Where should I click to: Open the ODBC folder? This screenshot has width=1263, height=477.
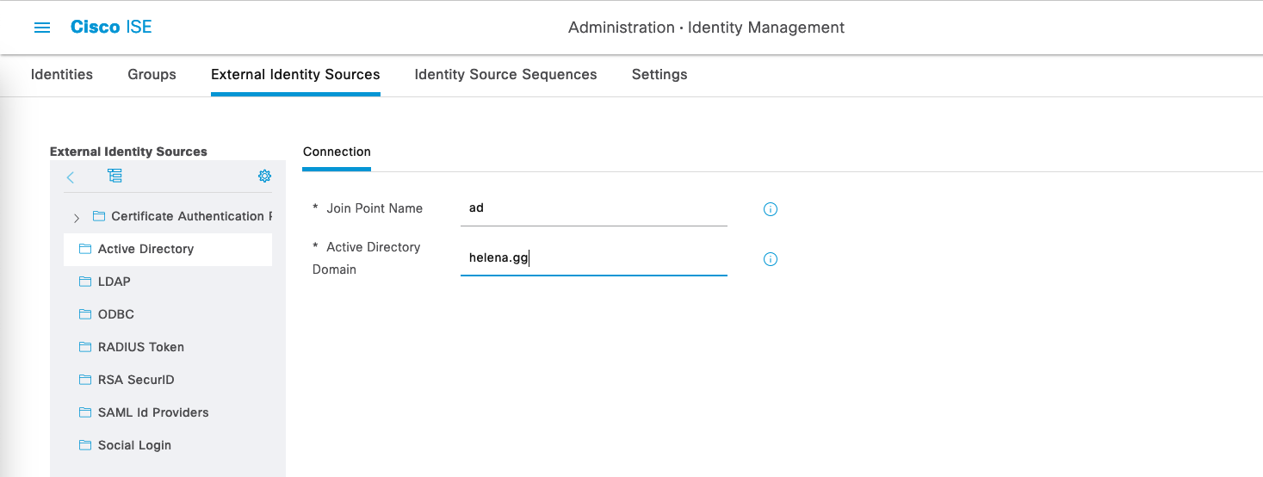click(115, 314)
